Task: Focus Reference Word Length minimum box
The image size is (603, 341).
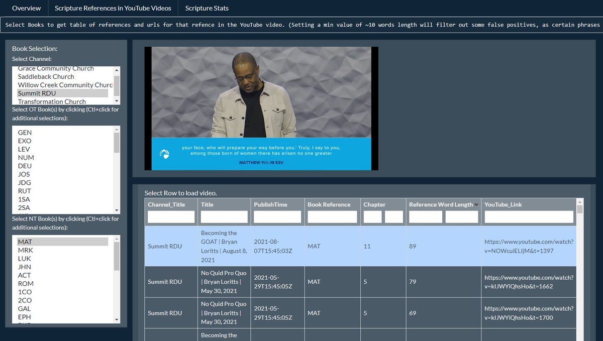Action: [426, 217]
